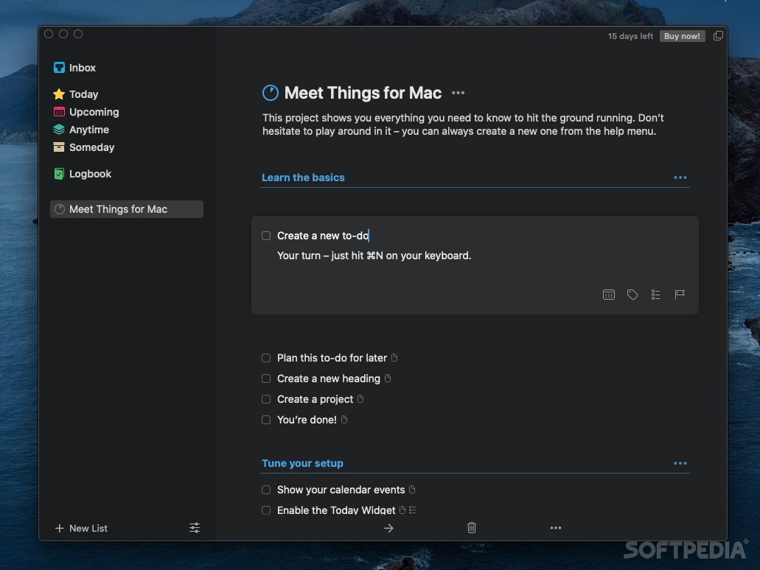
Task: Click the Tune your setup heading
Action: (x=302, y=463)
